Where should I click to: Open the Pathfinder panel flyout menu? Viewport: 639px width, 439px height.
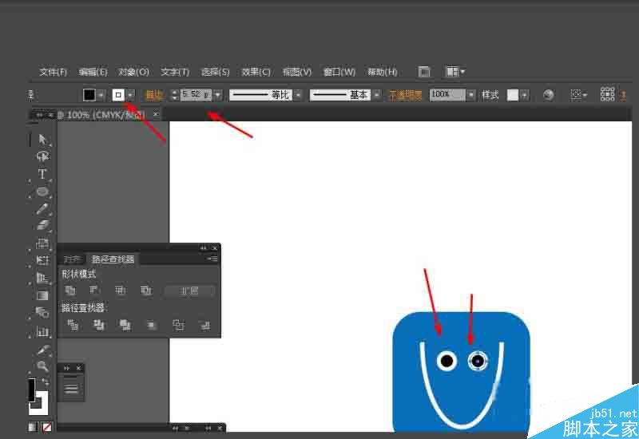coord(212,259)
